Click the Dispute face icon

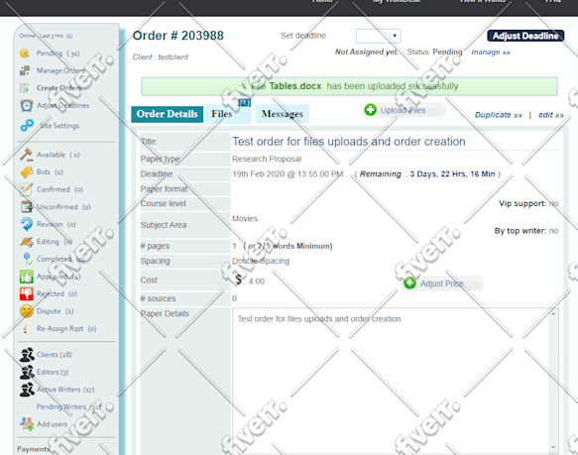pyautogui.click(x=27, y=311)
